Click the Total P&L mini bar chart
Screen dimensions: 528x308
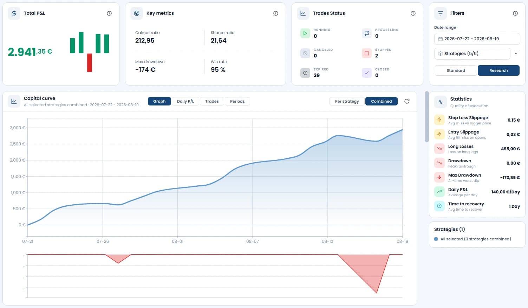tap(90, 52)
